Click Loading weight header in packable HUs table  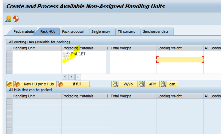[x=180, y=96]
